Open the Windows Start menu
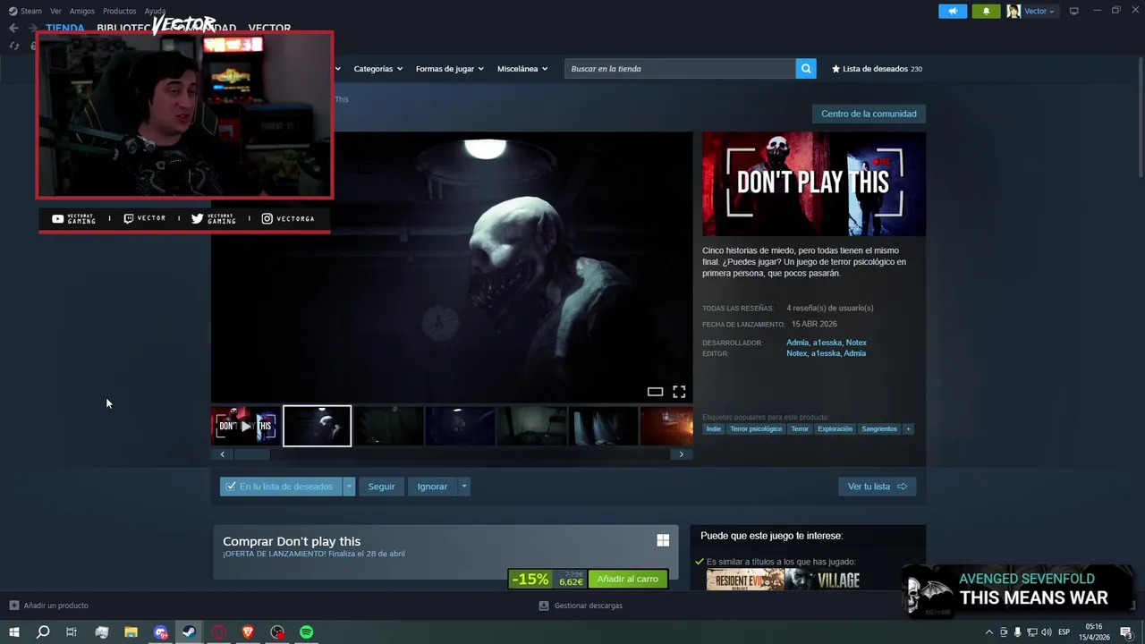The width and height of the screenshot is (1145, 644). [x=13, y=631]
